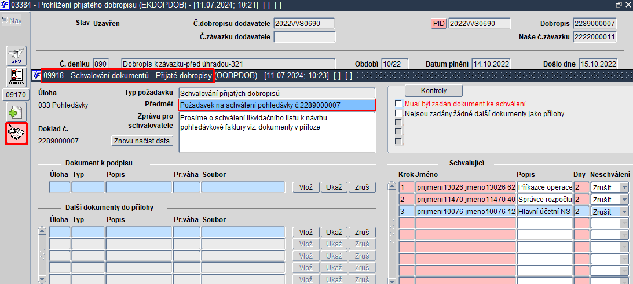This screenshot has width=633, height=284.
Task: Toggle the fourth Kontroly checkbox
Action: pos(398,132)
